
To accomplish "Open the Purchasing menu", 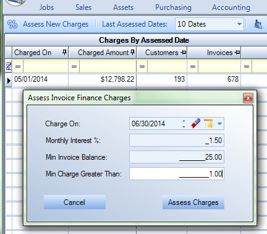I will pos(173,7).
